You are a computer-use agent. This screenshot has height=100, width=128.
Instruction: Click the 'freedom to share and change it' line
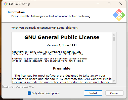point(62,79)
